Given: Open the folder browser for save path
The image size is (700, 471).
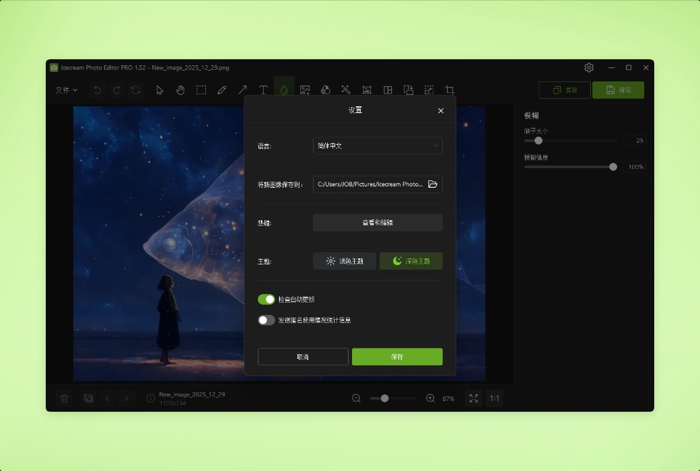Looking at the screenshot, I should pyautogui.click(x=433, y=184).
